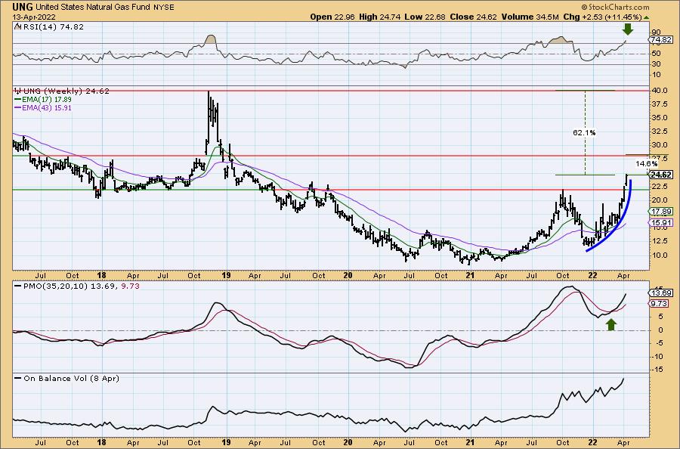This screenshot has height=449, width=680.
Task: Click the 40.0 label on the price axis
Action: [659, 91]
